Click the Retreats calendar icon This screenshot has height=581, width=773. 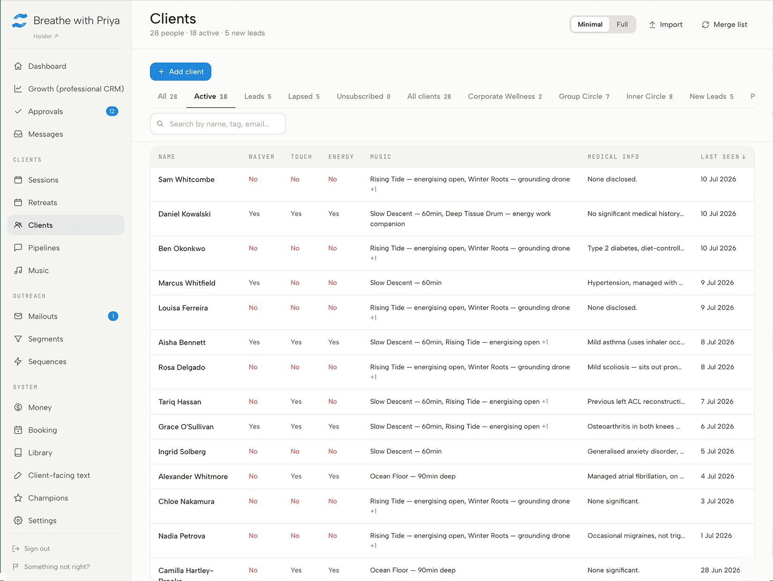coord(18,202)
